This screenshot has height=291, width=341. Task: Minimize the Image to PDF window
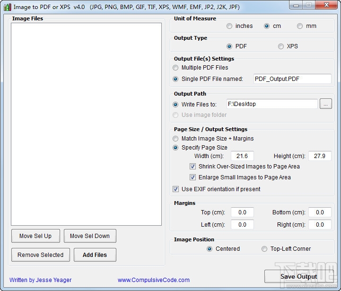[x=296, y=5]
